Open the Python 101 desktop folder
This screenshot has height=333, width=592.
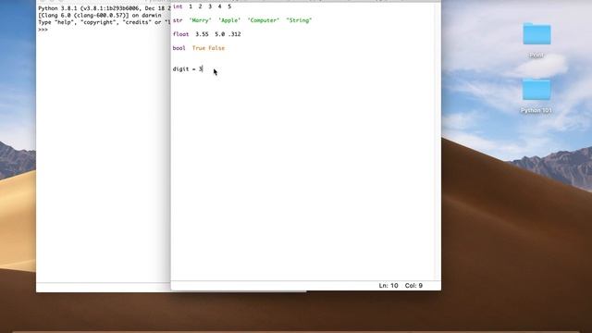point(536,90)
